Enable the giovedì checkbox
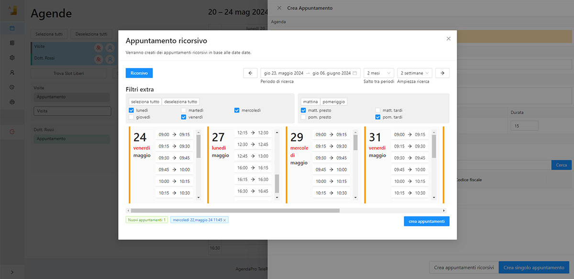 (132, 117)
